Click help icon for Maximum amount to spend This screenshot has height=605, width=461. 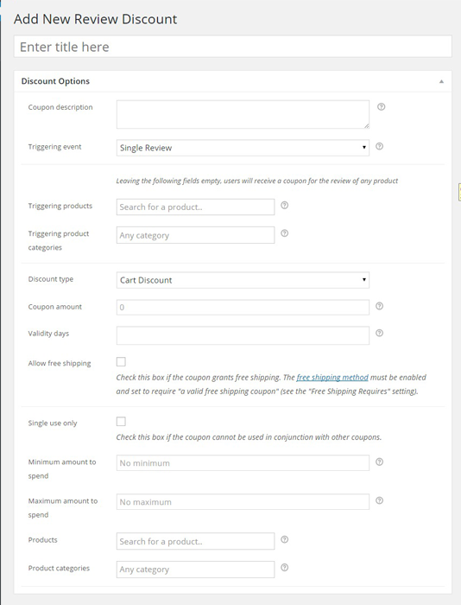click(379, 500)
